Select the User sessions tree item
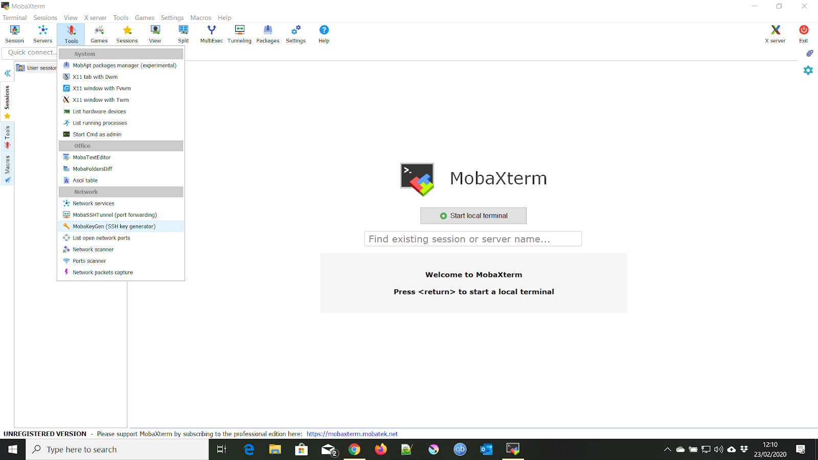This screenshot has height=460, width=818. 37,68
